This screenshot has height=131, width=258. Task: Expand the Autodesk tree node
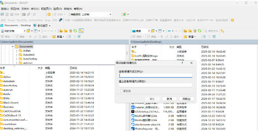coord(17,55)
